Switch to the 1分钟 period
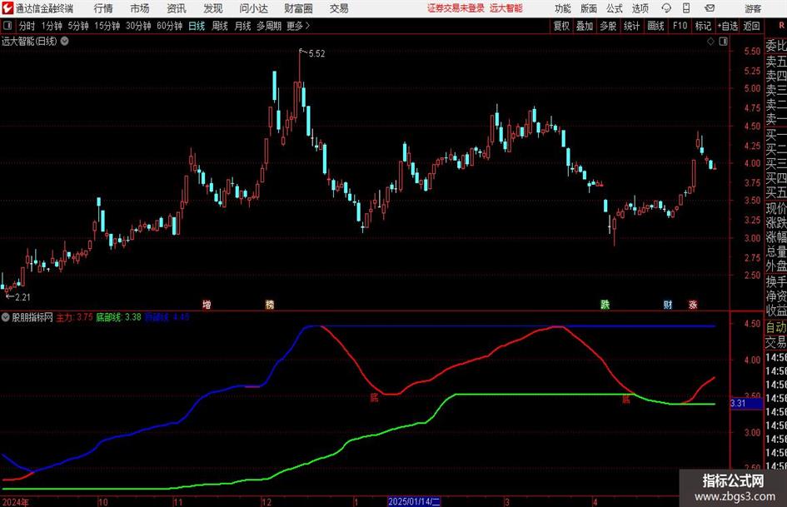787x507 pixels. click(52, 26)
